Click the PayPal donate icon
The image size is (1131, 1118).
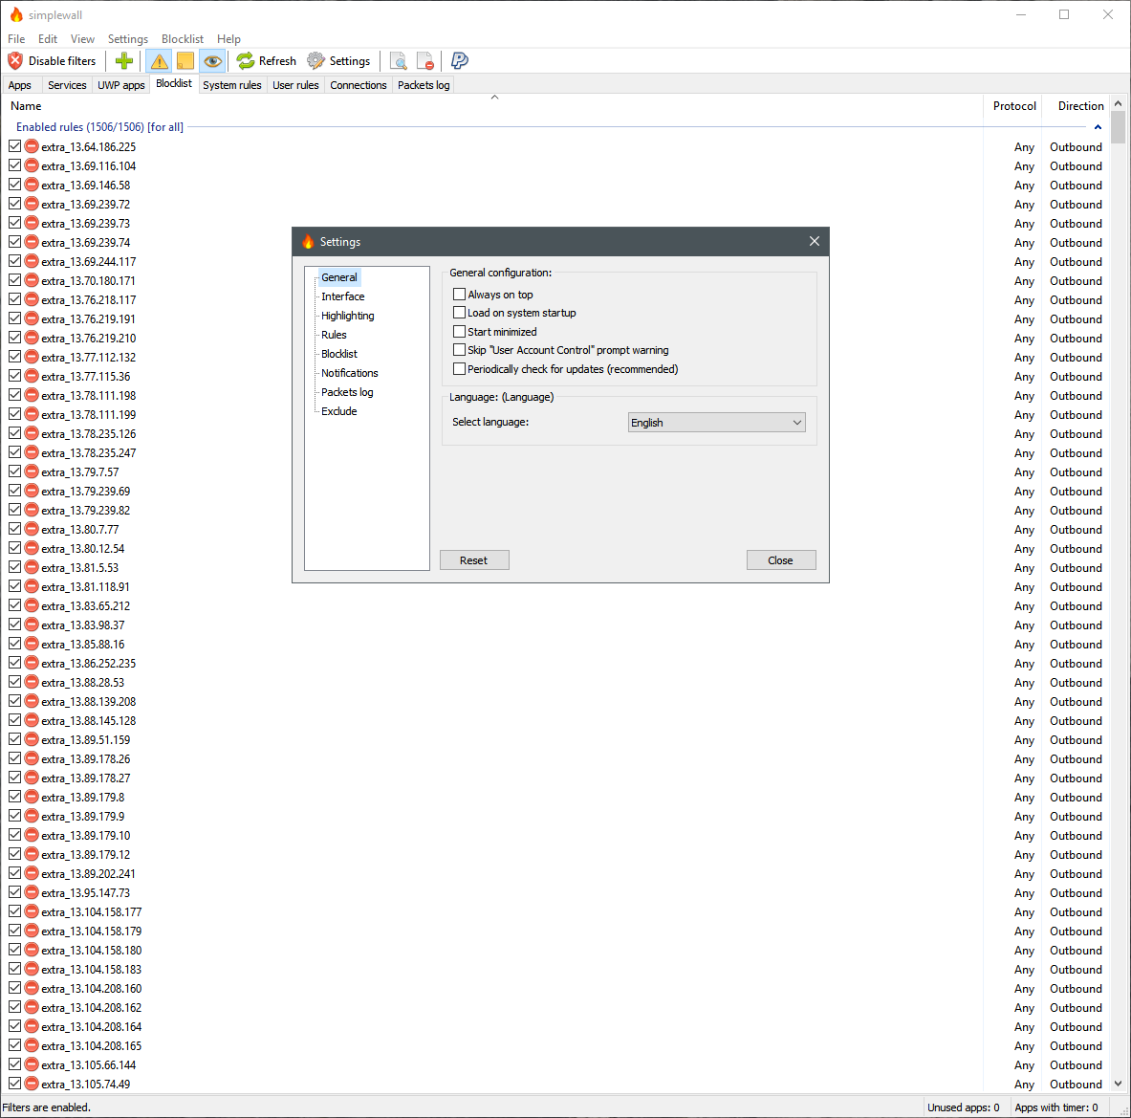click(x=459, y=60)
